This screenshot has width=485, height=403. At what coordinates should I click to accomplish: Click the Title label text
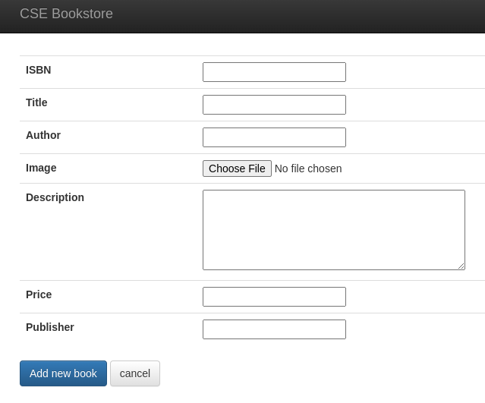click(x=36, y=102)
